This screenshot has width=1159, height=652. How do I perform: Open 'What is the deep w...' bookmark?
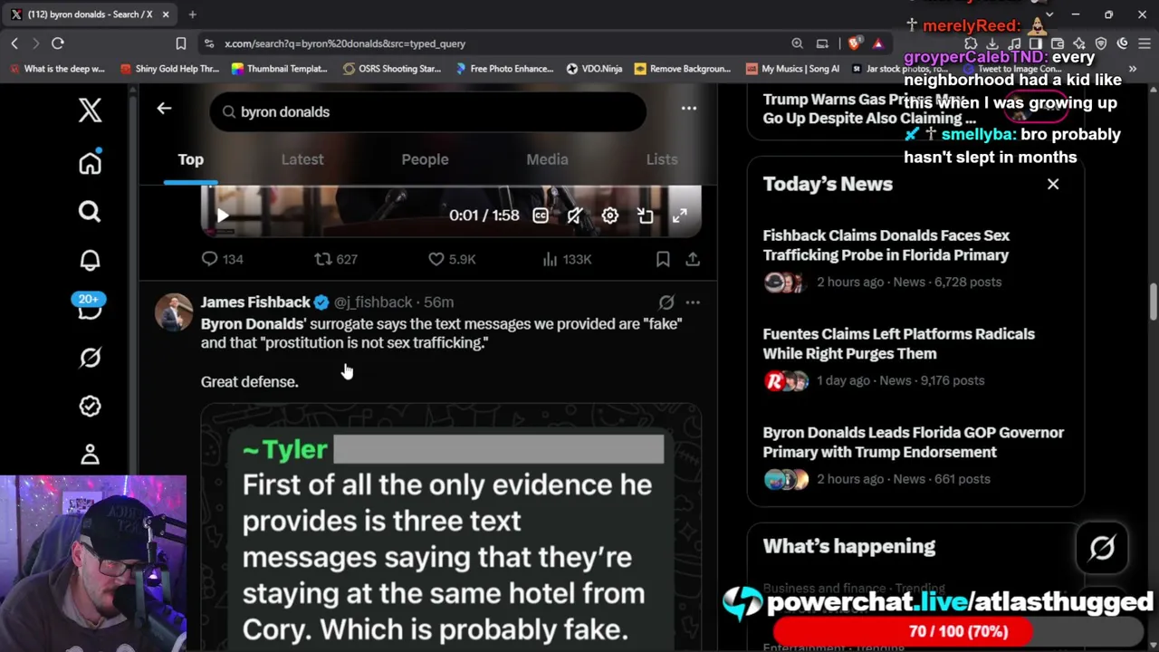(56, 69)
